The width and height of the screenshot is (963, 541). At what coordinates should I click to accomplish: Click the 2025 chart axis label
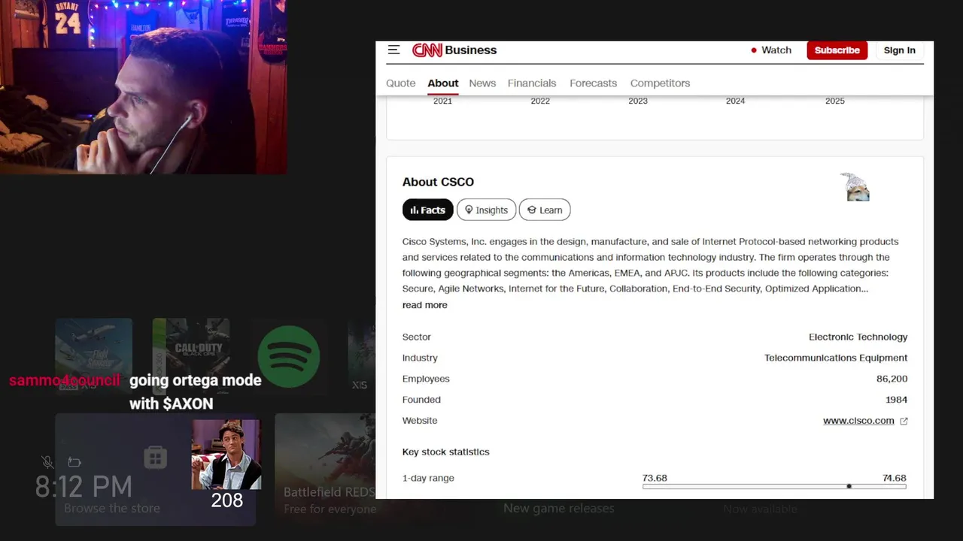[x=834, y=101]
